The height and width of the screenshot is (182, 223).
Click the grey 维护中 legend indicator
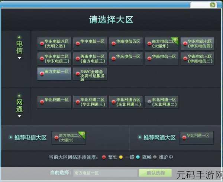[155, 157]
